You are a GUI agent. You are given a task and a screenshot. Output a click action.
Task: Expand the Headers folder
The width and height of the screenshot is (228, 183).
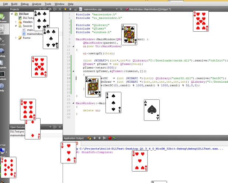(16, 22)
